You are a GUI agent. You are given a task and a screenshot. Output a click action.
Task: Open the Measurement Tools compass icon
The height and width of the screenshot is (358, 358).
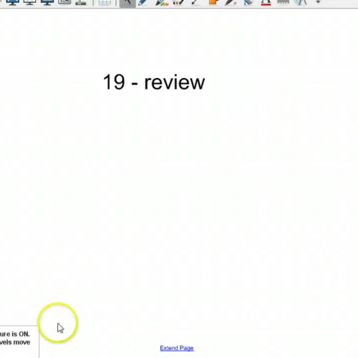pos(300,2)
